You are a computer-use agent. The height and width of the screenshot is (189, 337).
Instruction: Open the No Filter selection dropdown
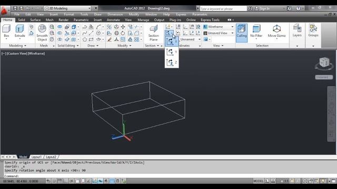256,32
